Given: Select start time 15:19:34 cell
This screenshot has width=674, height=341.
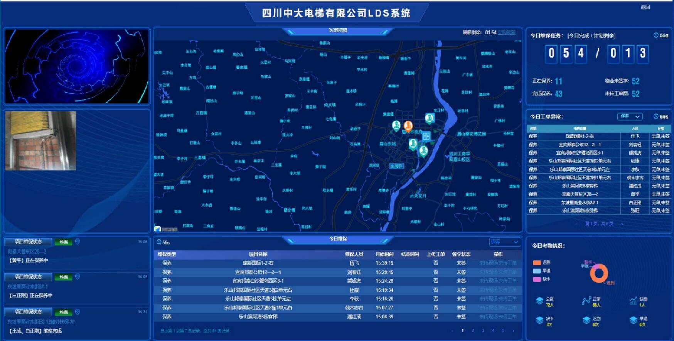Looking at the screenshot, I should click(384, 290).
